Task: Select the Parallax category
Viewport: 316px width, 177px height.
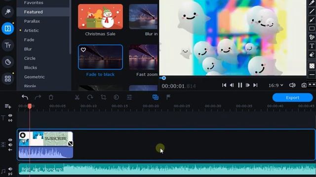Action: coord(32,21)
